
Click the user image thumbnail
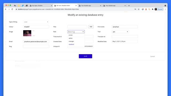pos(27,33)
